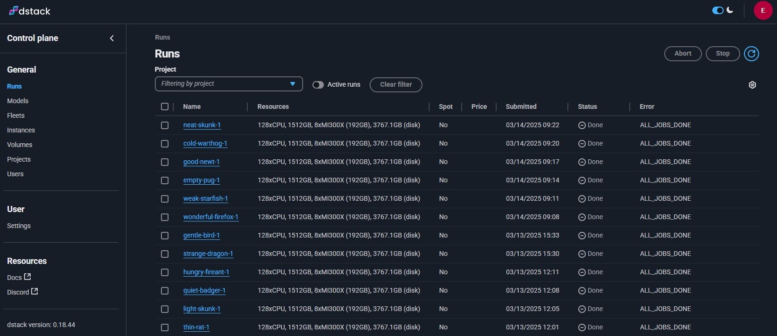Check the hungry-fireant-1 row checkbox
Viewport: 777px width, 336px height.
[165, 272]
